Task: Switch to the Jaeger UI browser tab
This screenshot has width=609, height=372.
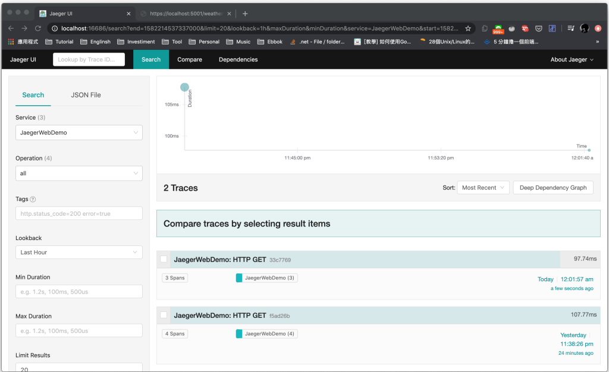Action: 85,14
